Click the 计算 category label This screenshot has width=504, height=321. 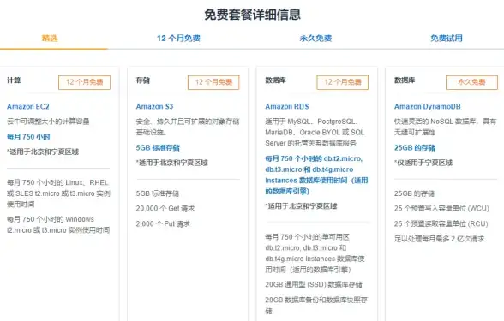[14, 80]
